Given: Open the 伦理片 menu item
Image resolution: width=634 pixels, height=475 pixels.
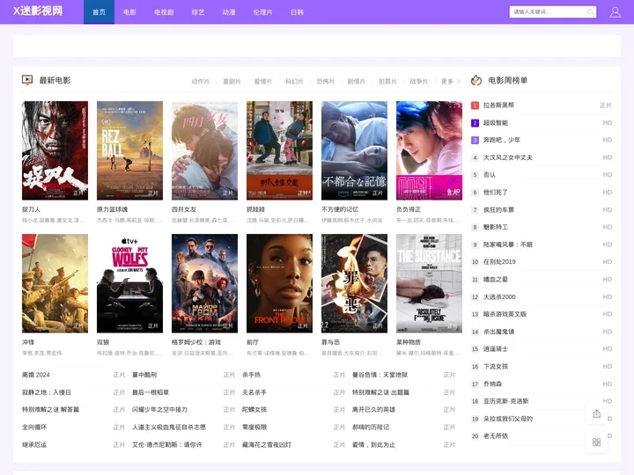Looking at the screenshot, I should [x=262, y=12].
